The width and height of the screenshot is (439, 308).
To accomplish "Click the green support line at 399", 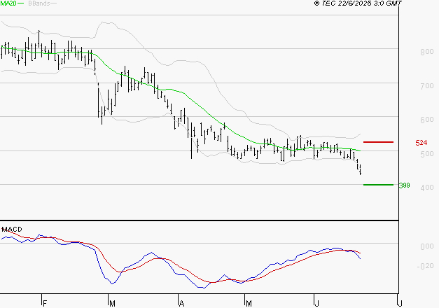I will coord(378,185).
